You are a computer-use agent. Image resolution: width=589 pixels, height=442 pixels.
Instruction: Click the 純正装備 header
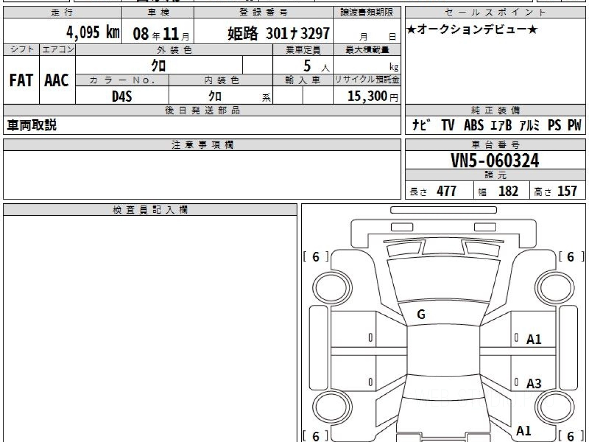496,110
